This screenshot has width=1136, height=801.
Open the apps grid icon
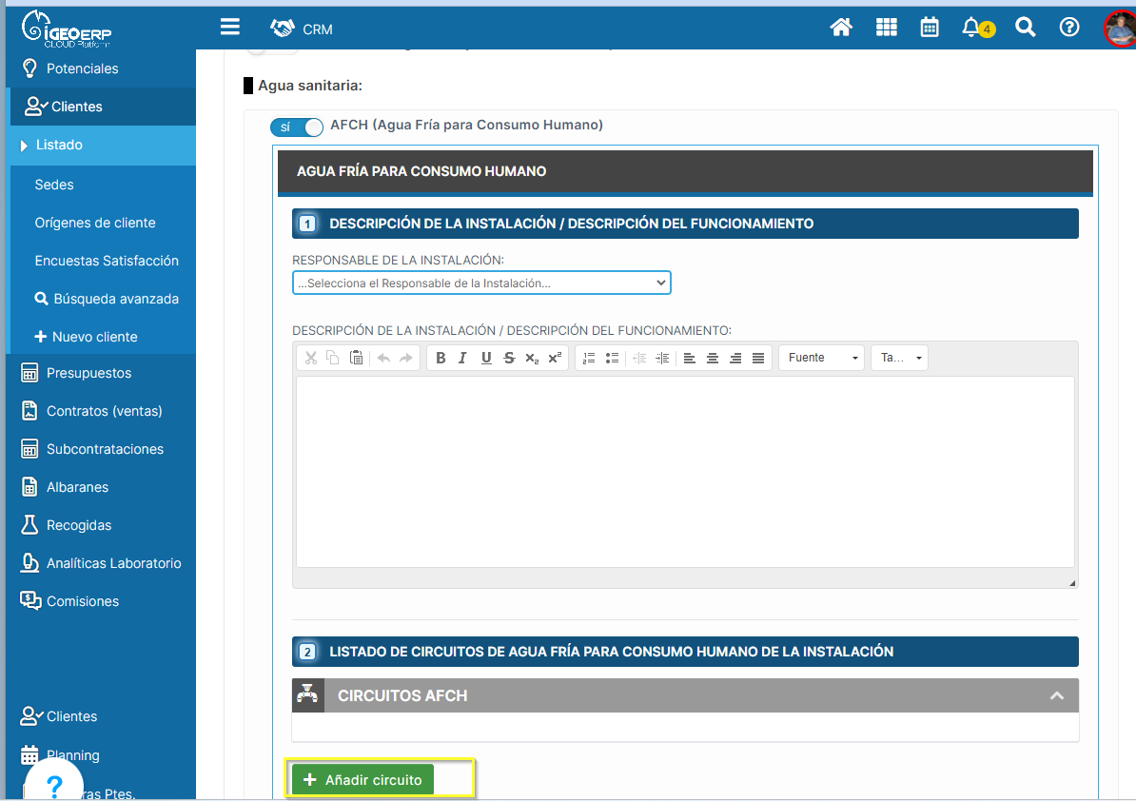pos(887,28)
